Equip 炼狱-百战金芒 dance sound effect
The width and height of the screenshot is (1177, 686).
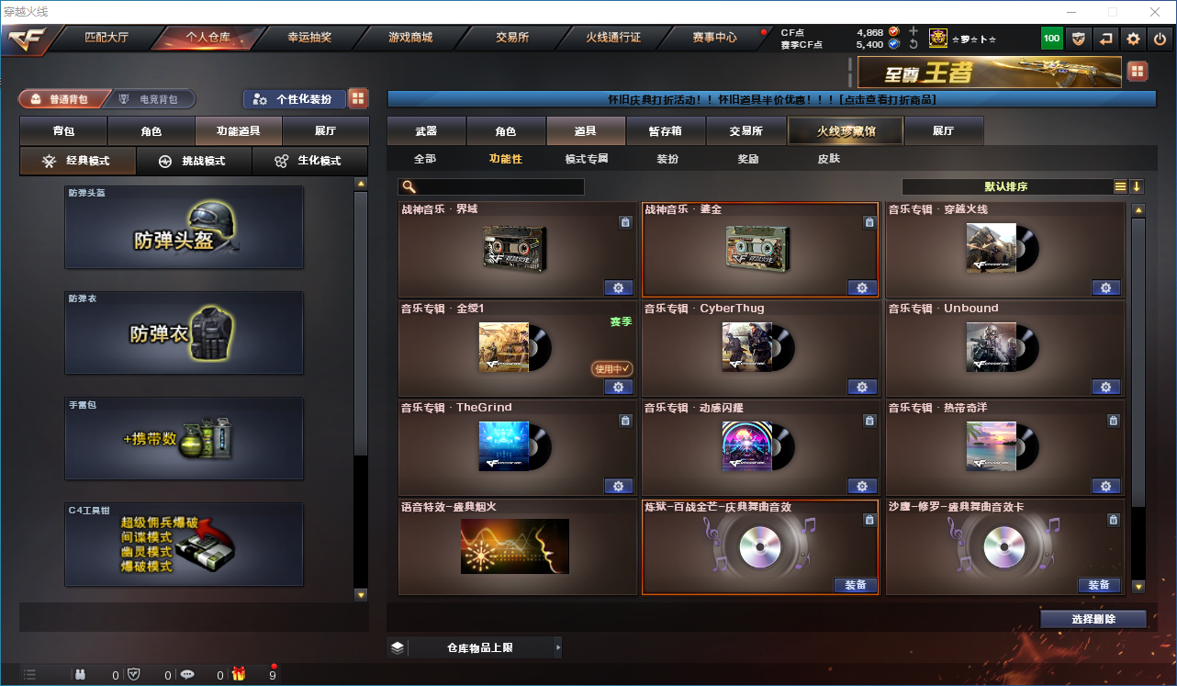(x=856, y=585)
